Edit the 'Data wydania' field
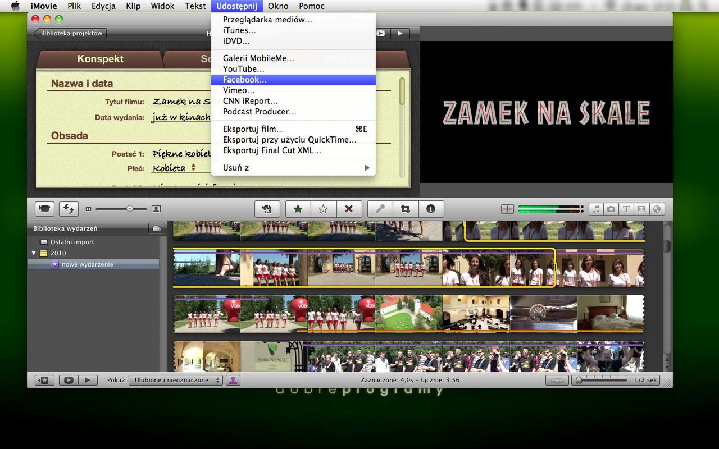 point(181,118)
